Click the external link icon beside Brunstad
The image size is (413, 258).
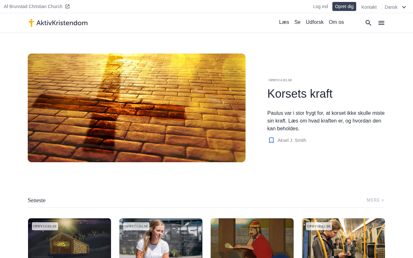tap(67, 6)
